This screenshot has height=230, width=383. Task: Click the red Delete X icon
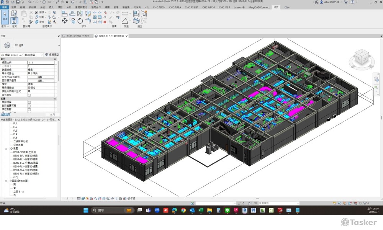[105, 22]
